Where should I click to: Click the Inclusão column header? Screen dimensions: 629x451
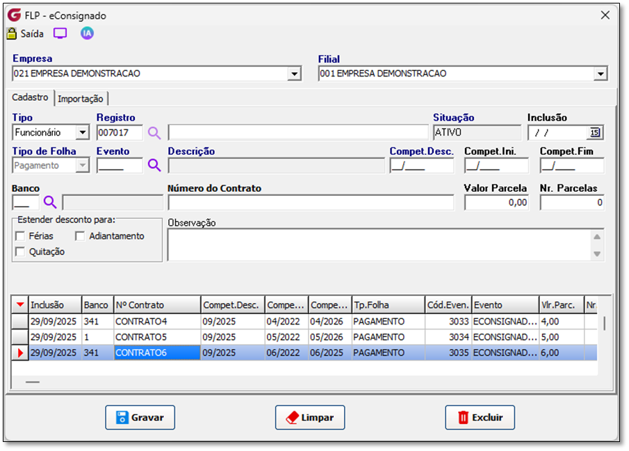click(x=56, y=305)
